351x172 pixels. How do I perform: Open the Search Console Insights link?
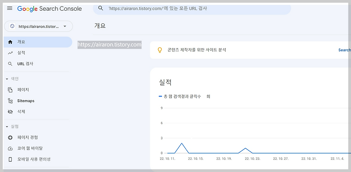[x=344, y=50]
